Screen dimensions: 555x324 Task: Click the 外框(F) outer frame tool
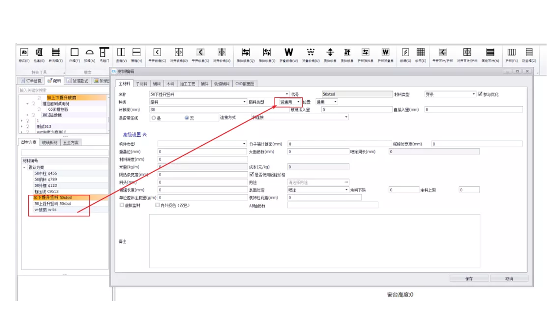click(74, 54)
